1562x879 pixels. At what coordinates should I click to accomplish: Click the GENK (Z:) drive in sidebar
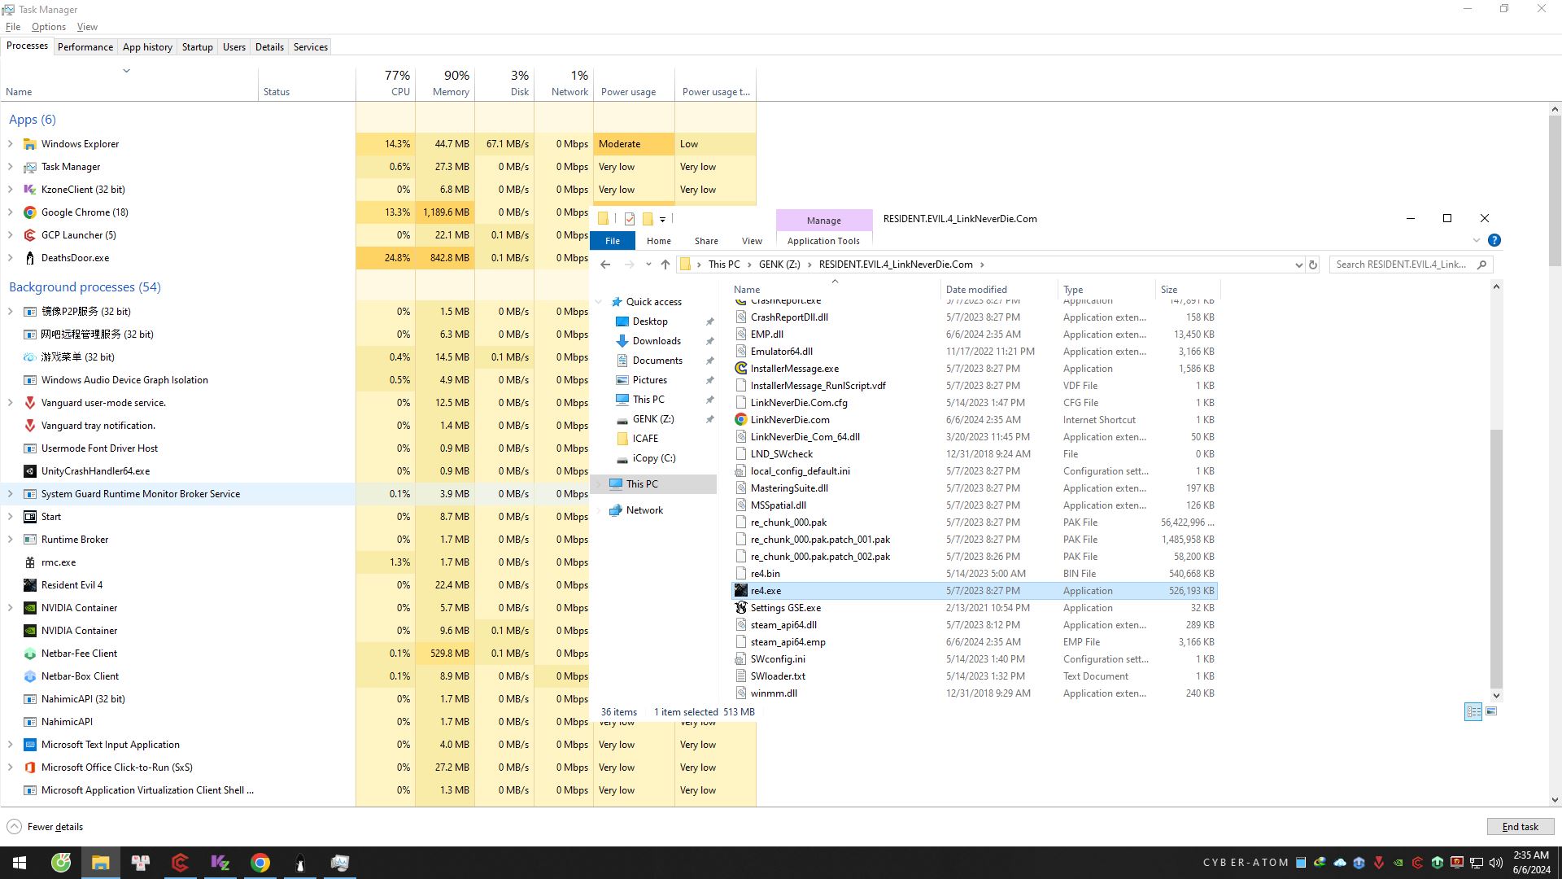[x=652, y=418]
